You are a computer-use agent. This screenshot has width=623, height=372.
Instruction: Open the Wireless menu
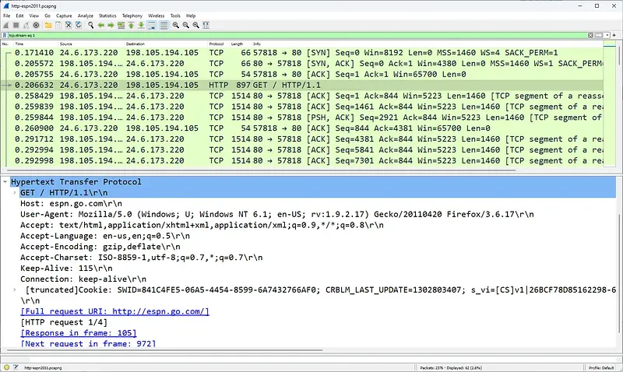[157, 16]
